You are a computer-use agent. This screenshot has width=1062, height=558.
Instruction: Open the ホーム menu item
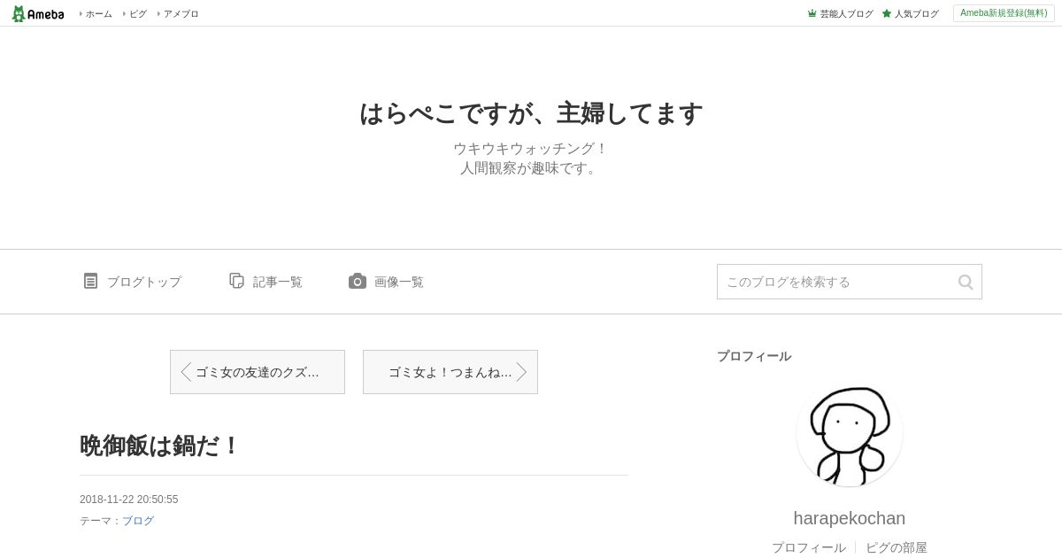point(96,13)
